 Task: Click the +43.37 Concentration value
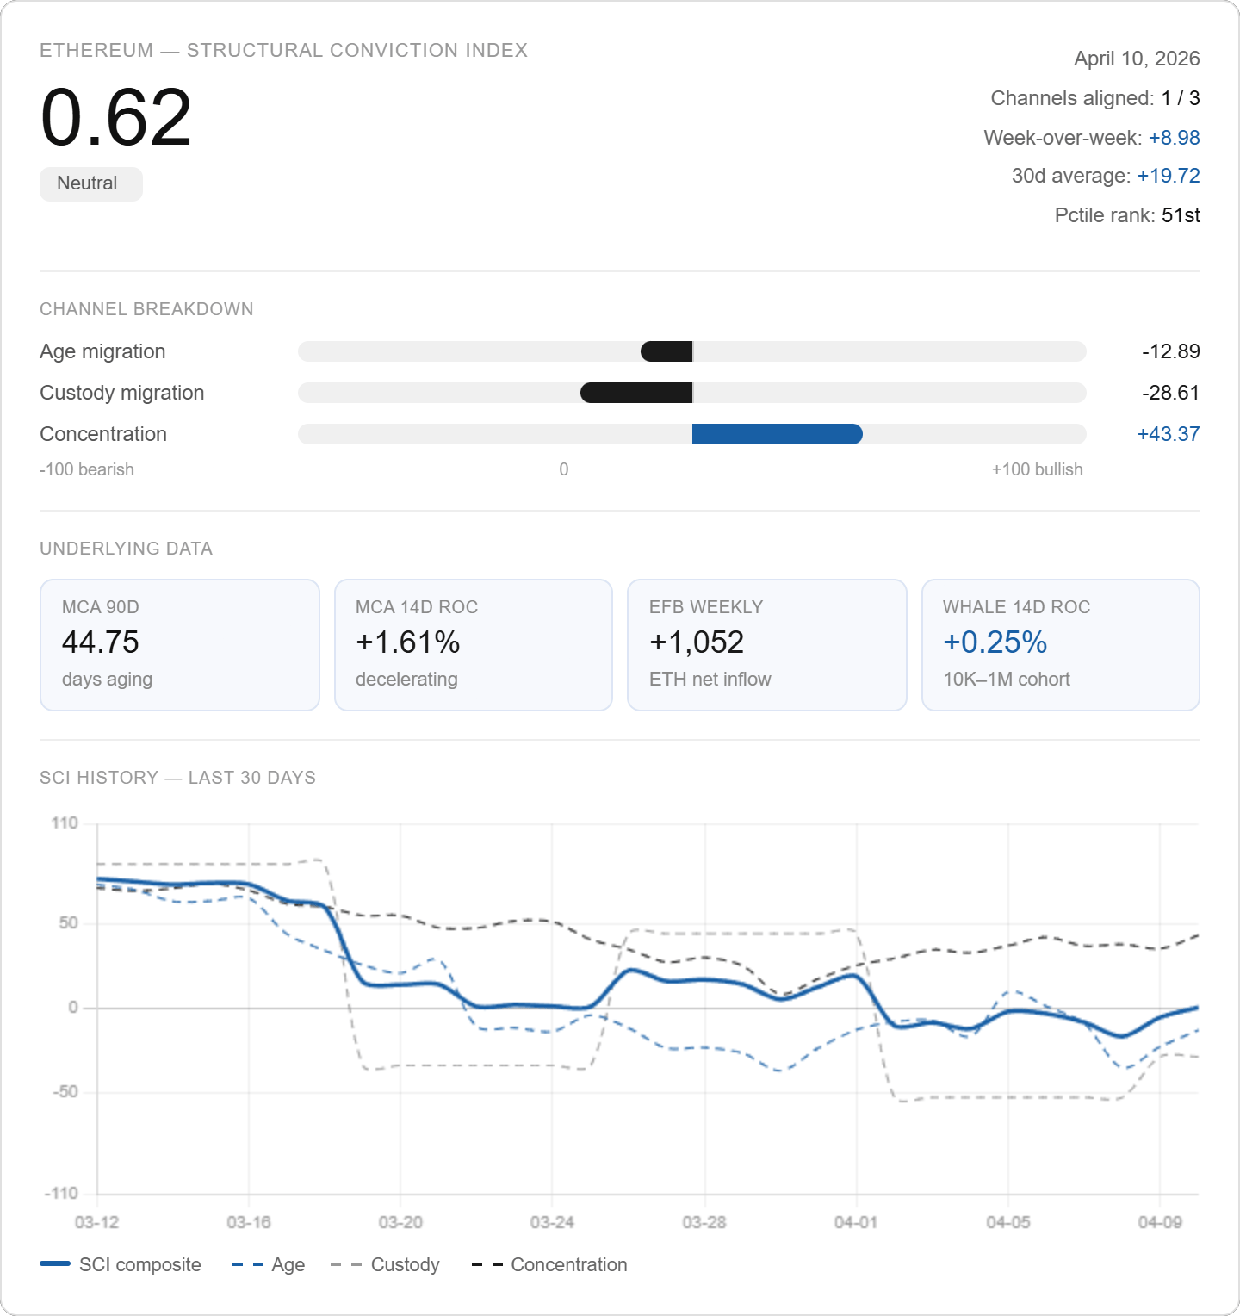[1169, 434]
